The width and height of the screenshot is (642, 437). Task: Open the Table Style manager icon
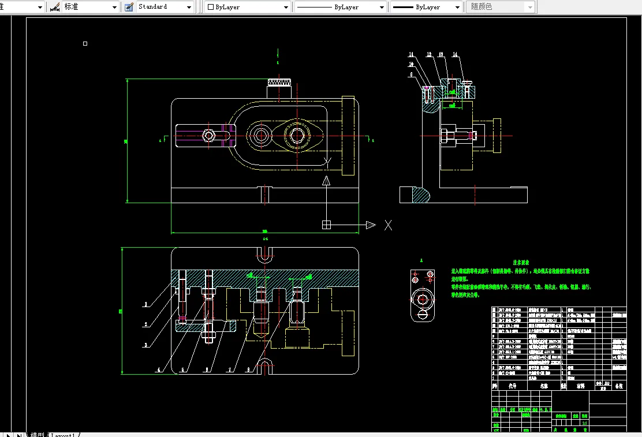129,7
